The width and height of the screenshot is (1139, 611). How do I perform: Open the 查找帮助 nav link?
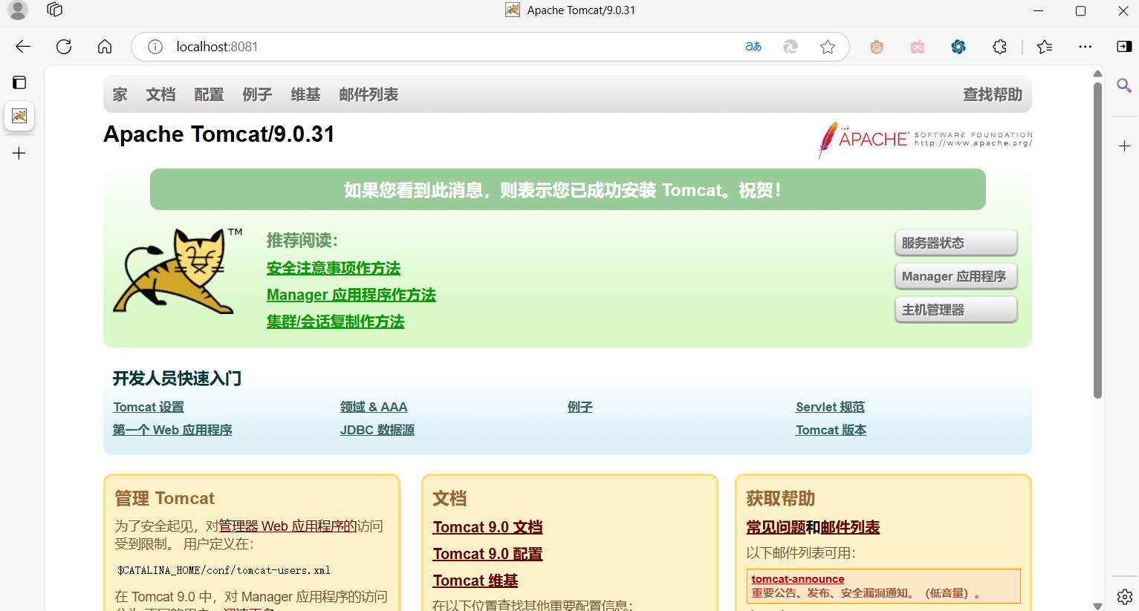click(993, 94)
